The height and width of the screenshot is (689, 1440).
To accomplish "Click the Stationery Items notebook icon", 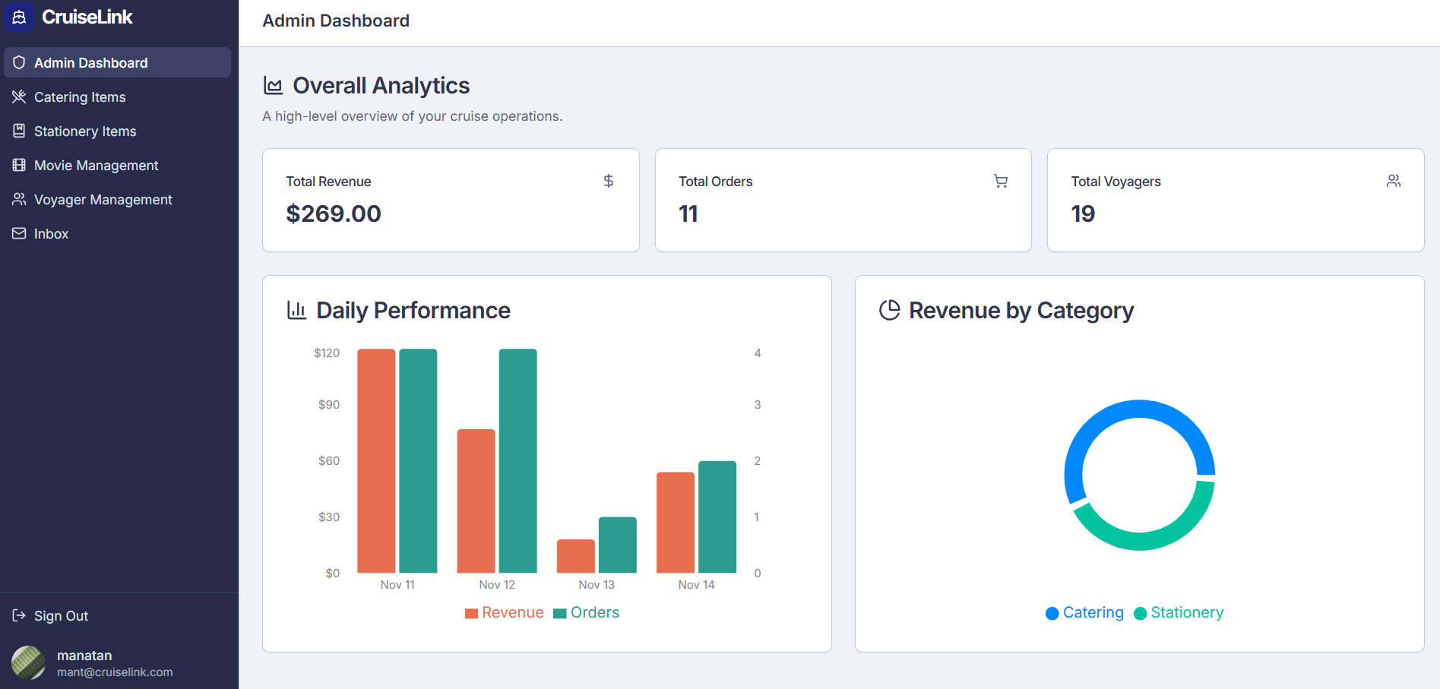I will coord(19,131).
